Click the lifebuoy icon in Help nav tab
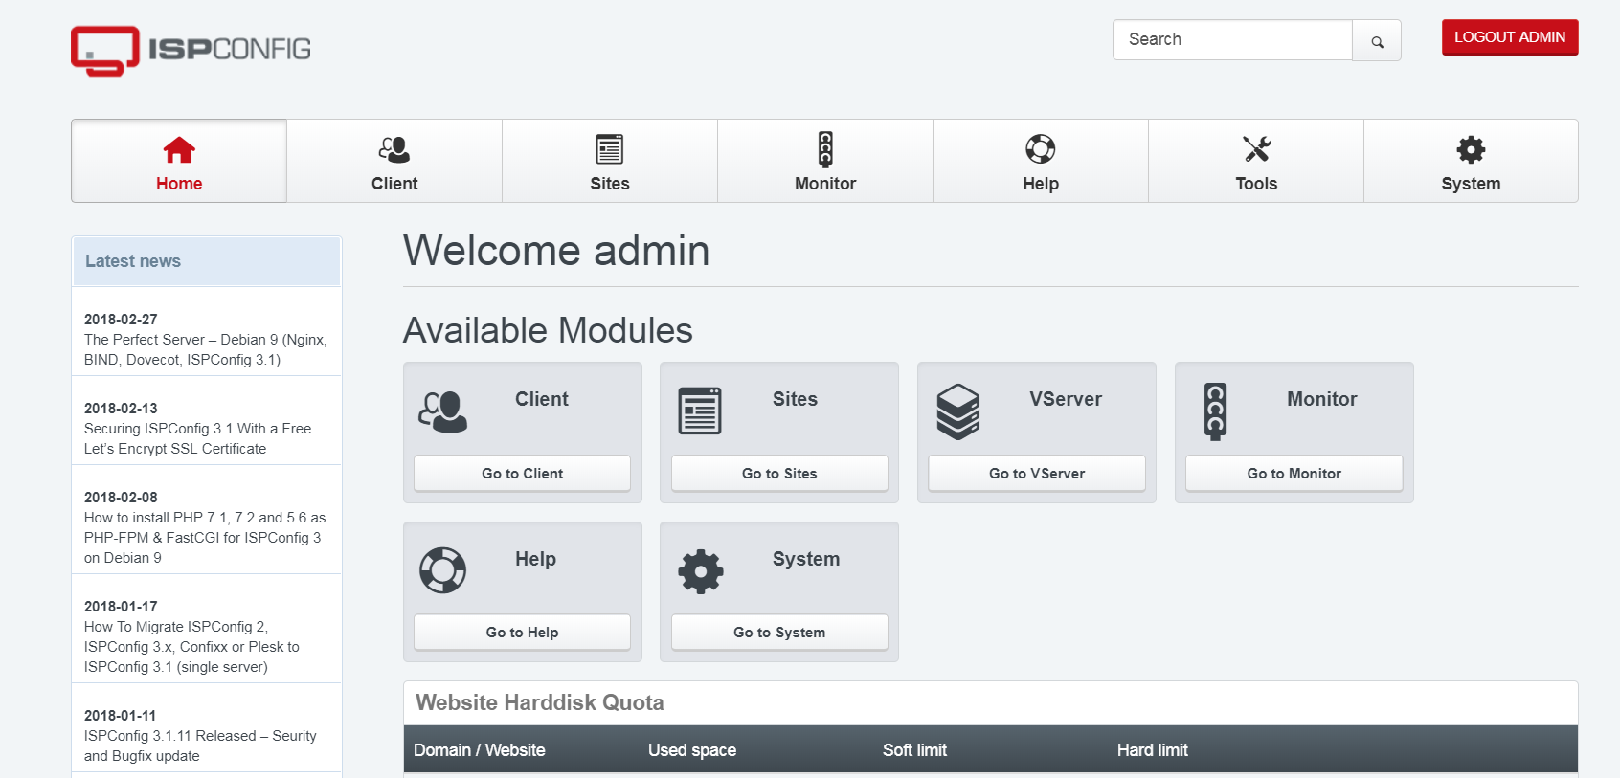This screenshot has height=778, width=1620. tap(1041, 149)
